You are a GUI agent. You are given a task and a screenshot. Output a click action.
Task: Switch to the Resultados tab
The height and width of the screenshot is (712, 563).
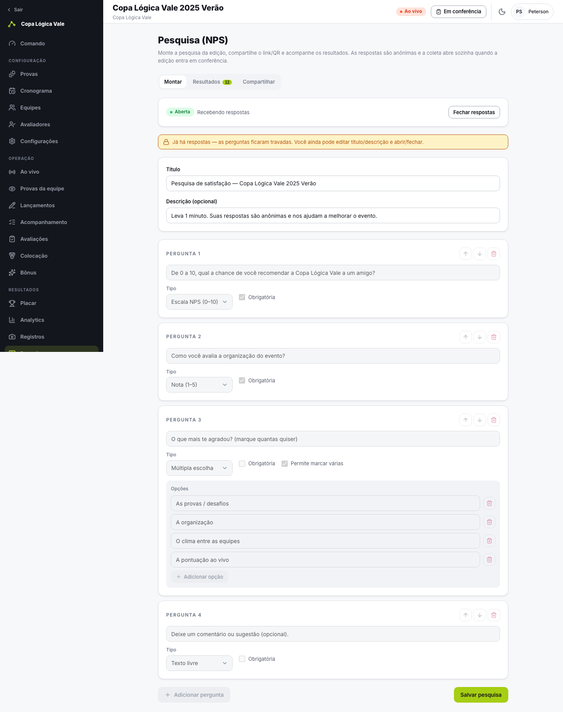coord(212,82)
